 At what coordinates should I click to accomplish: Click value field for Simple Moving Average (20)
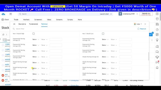(125, 62)
